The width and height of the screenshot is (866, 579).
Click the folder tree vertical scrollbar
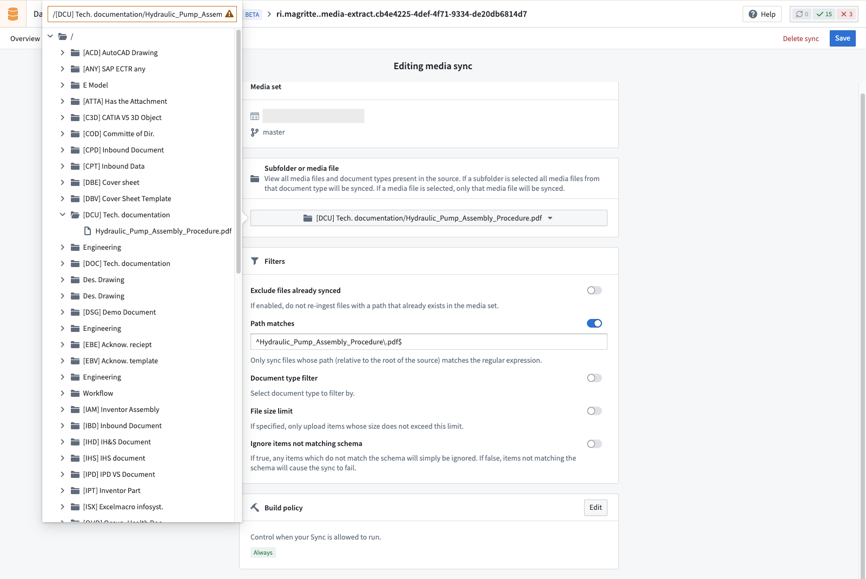pyautogui.click(x=239, y=151)
